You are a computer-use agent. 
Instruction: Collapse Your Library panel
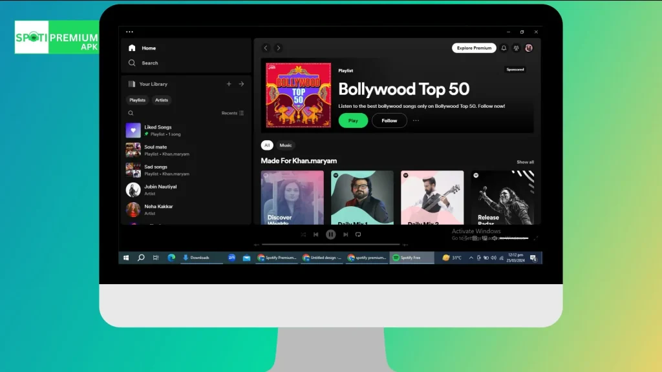[x=148, y=84]
